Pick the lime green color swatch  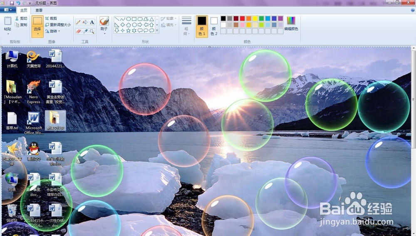click(261, 25)
